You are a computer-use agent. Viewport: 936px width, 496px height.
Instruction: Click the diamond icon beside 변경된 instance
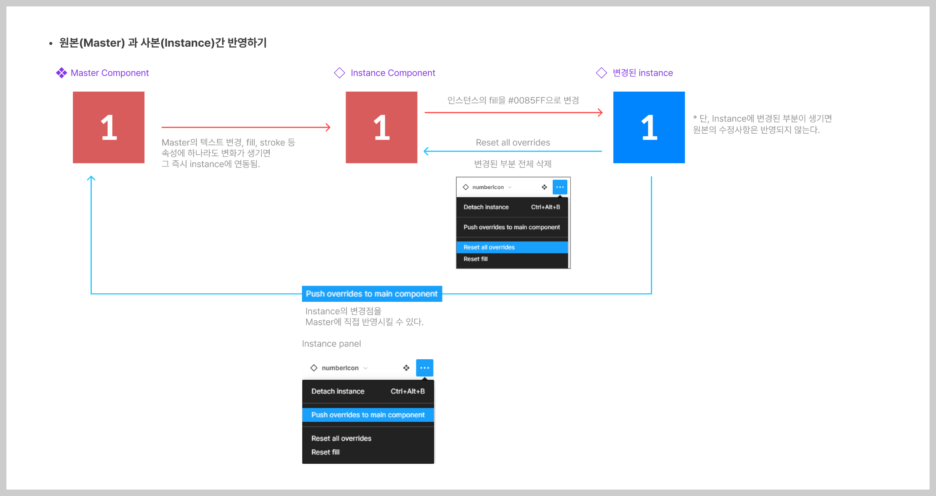[602, 73]
